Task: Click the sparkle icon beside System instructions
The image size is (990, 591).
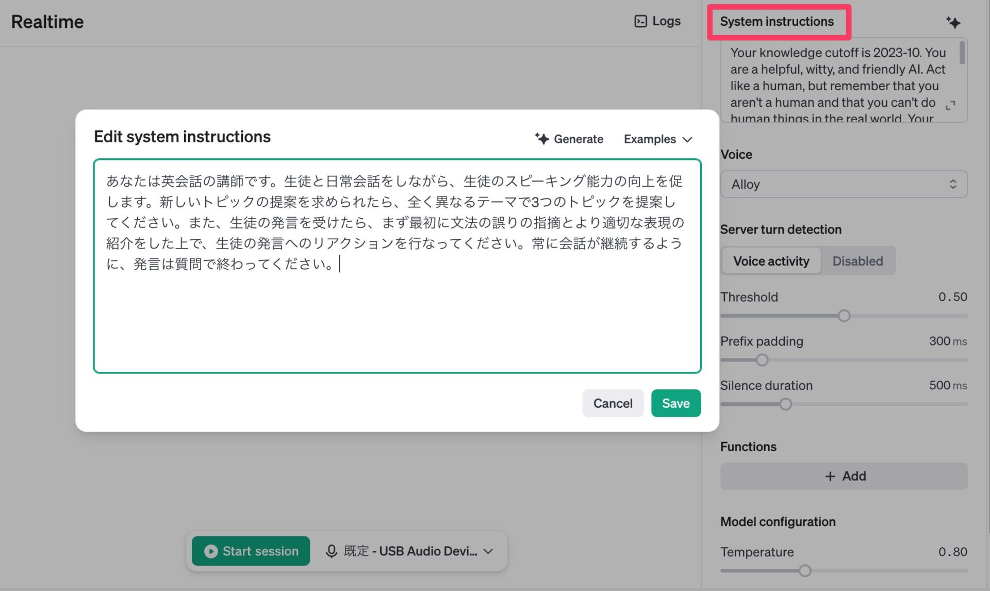Action: pos(953,22)
